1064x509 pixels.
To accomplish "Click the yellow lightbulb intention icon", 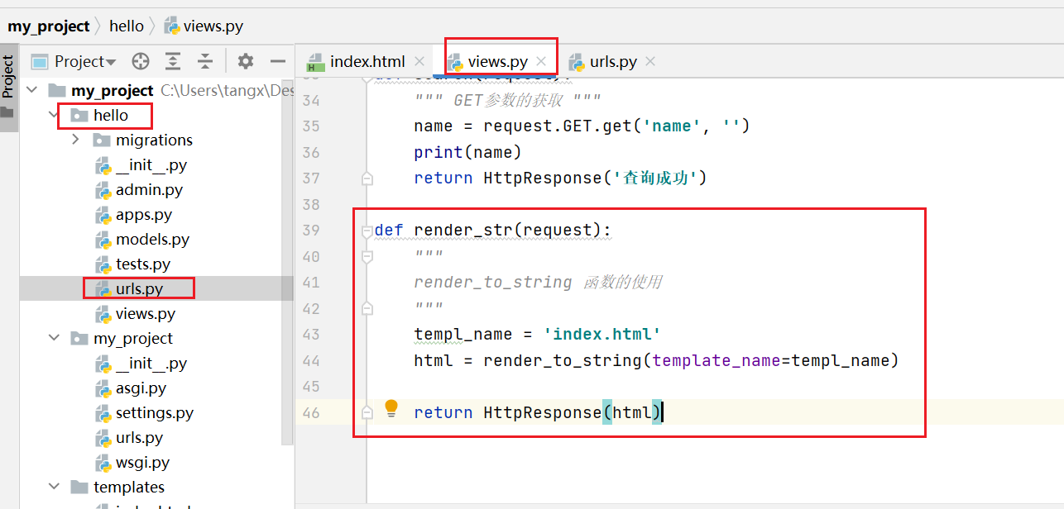I will tap(391, 408).
